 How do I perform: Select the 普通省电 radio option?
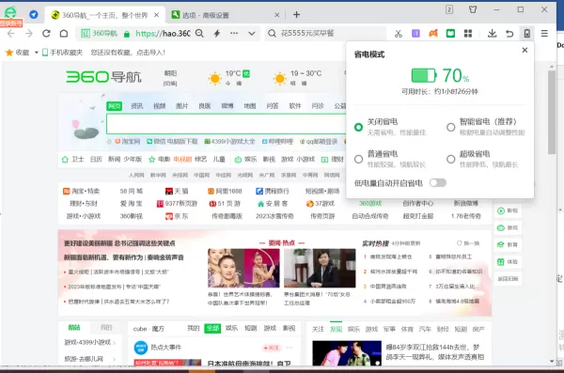[358, 159]
